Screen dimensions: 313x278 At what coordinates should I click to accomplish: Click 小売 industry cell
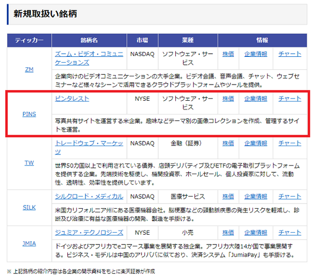tap(188, 233)
